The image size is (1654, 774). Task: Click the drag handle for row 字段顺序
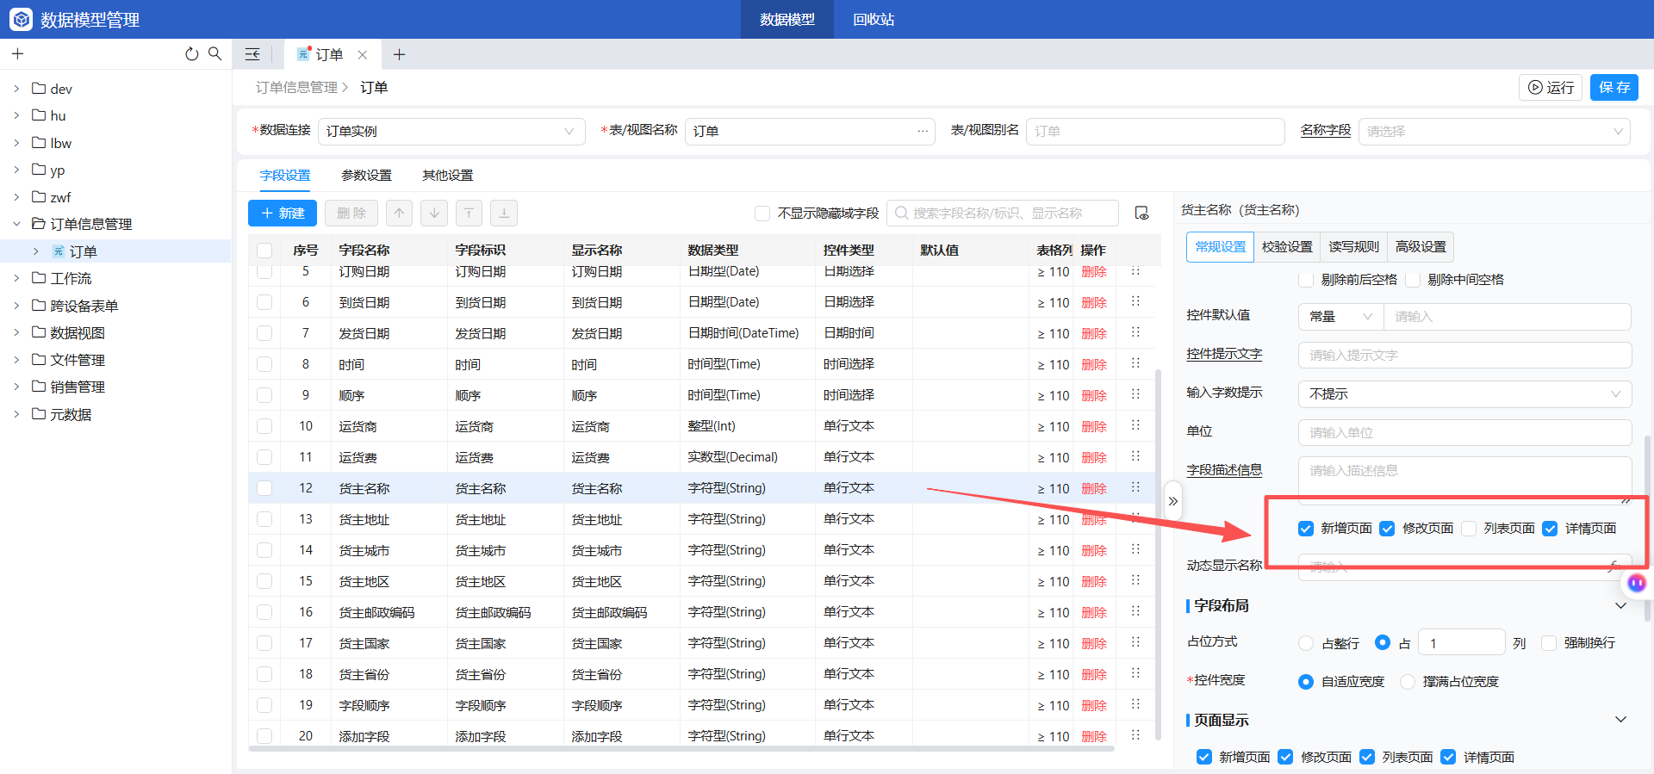1135,704
